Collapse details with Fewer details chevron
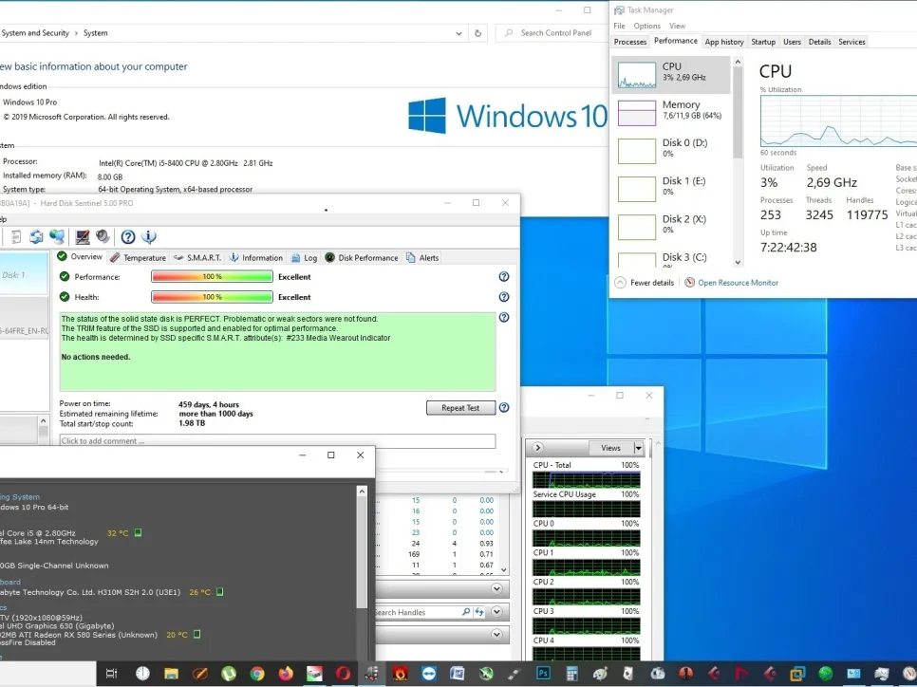 [621, 283]
